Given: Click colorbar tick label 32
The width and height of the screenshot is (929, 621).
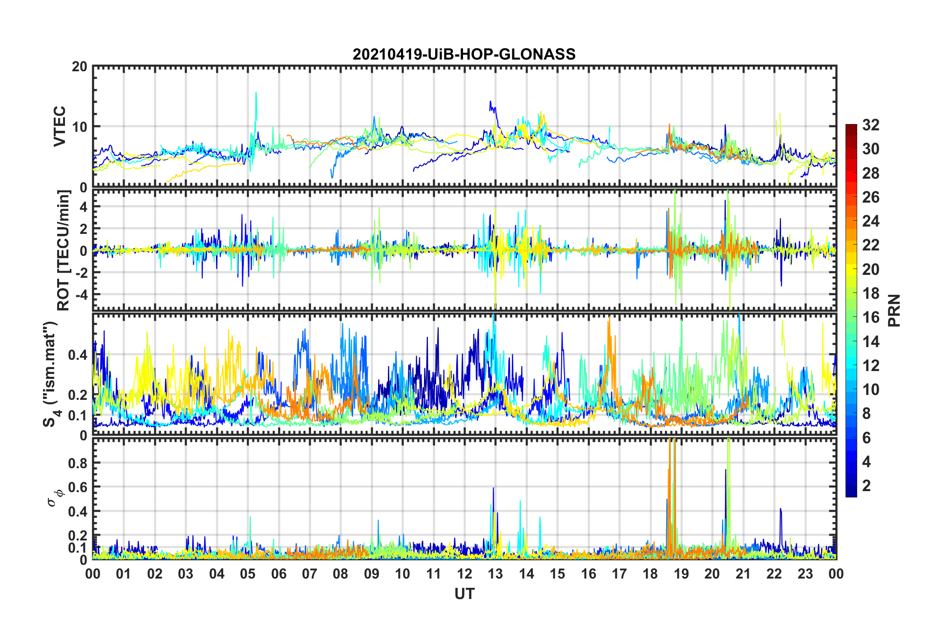Looking at the screenshot, I should tap(870, 125).
